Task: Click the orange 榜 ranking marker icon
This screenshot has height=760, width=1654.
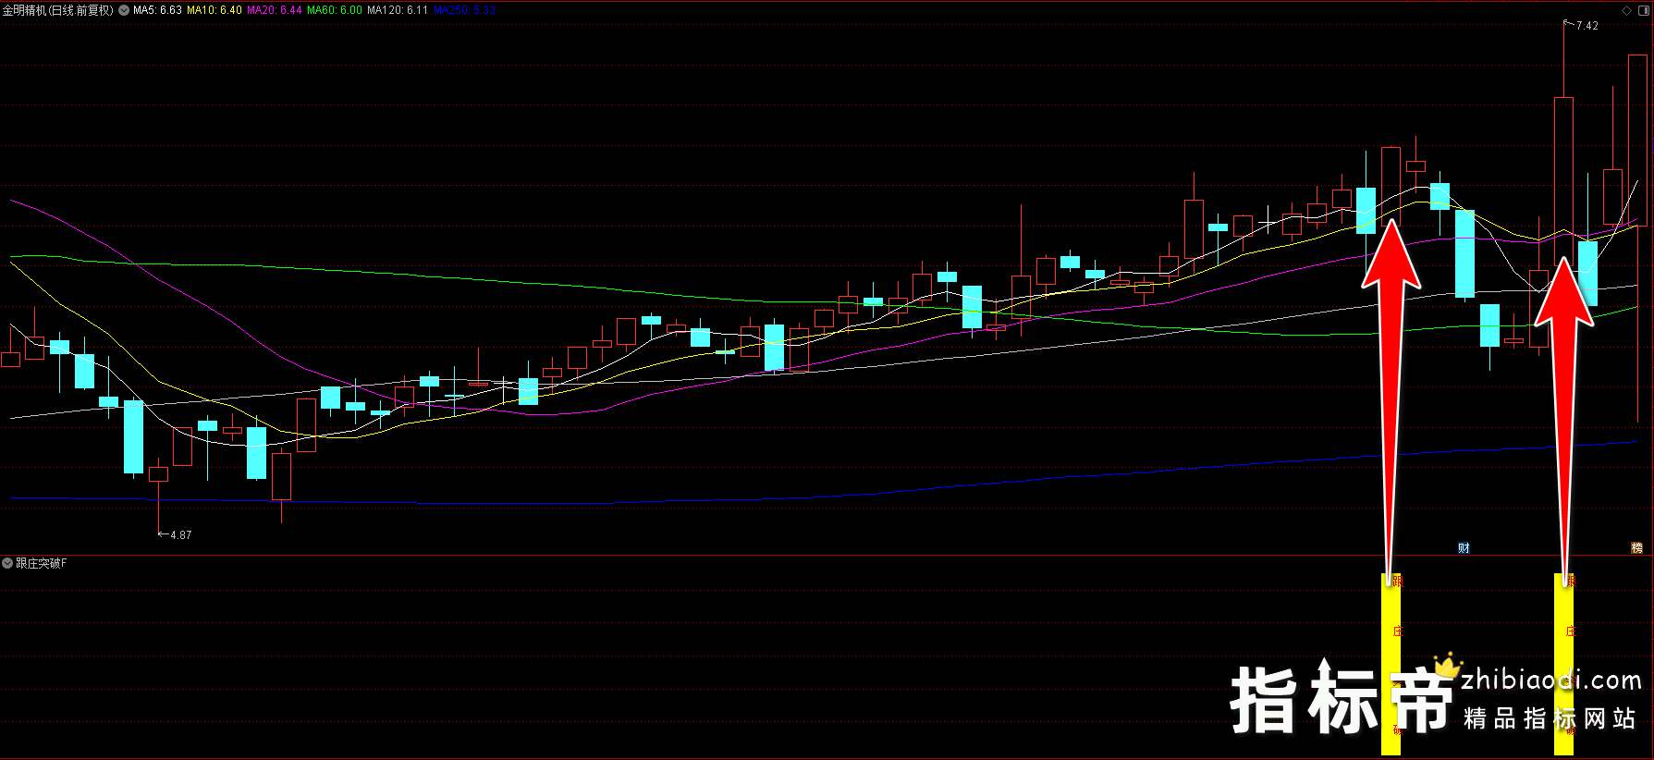Action: [1636, 548]
